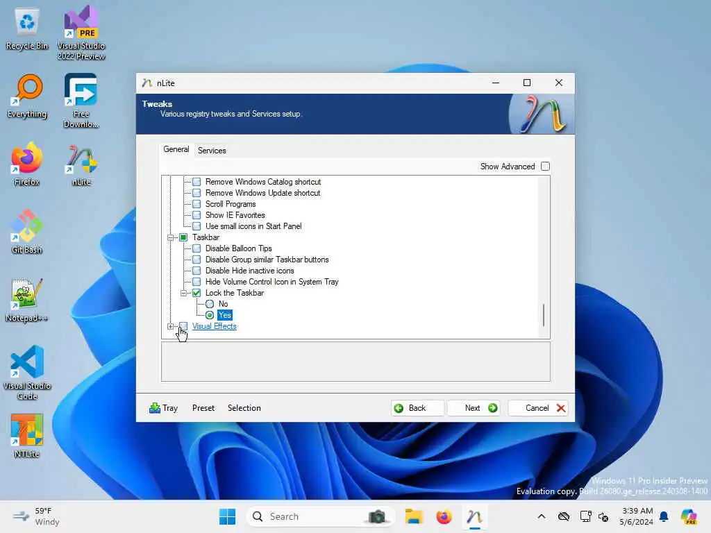Click the taskbar Search field
This screenshot has width=711, height=533.
click(319, 516)
